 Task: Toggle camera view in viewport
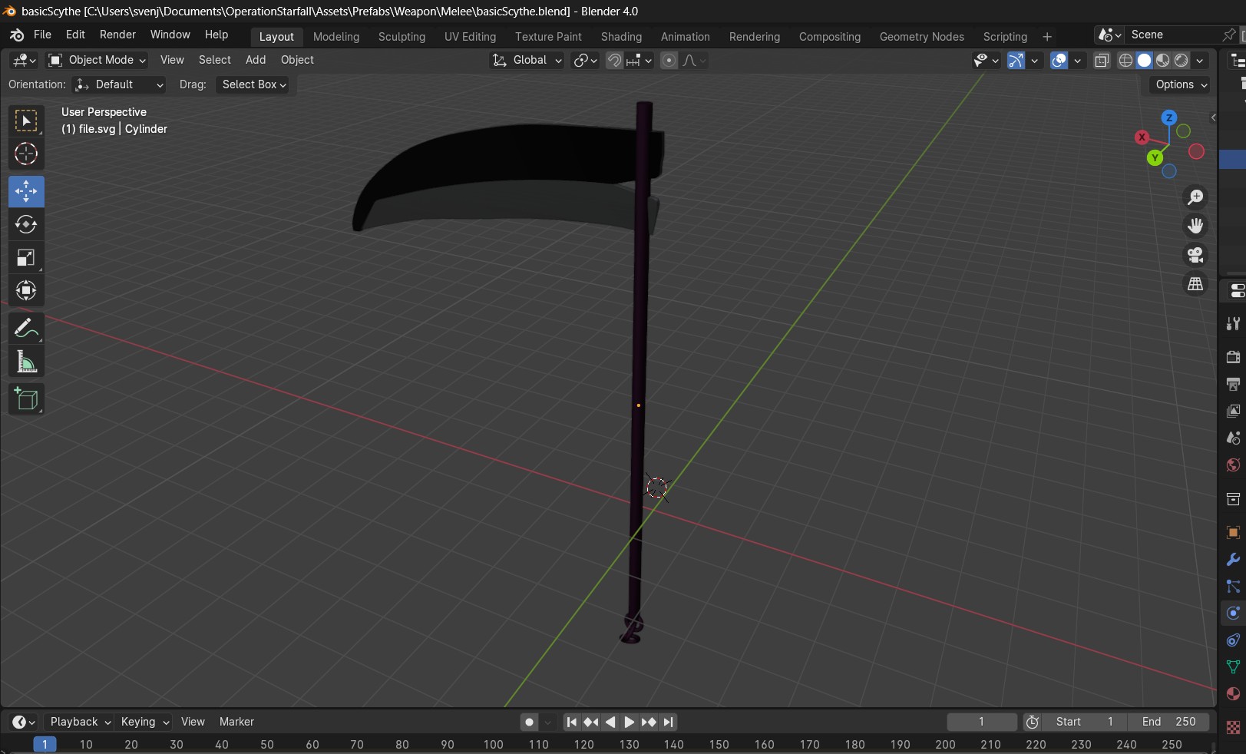1195,255
